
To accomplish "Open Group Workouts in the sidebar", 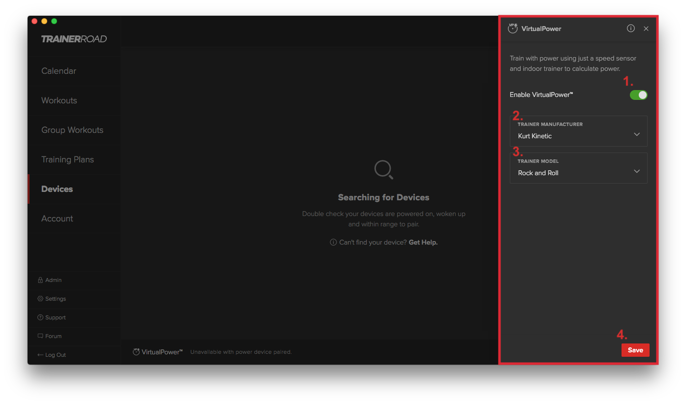I will (74, 130).
